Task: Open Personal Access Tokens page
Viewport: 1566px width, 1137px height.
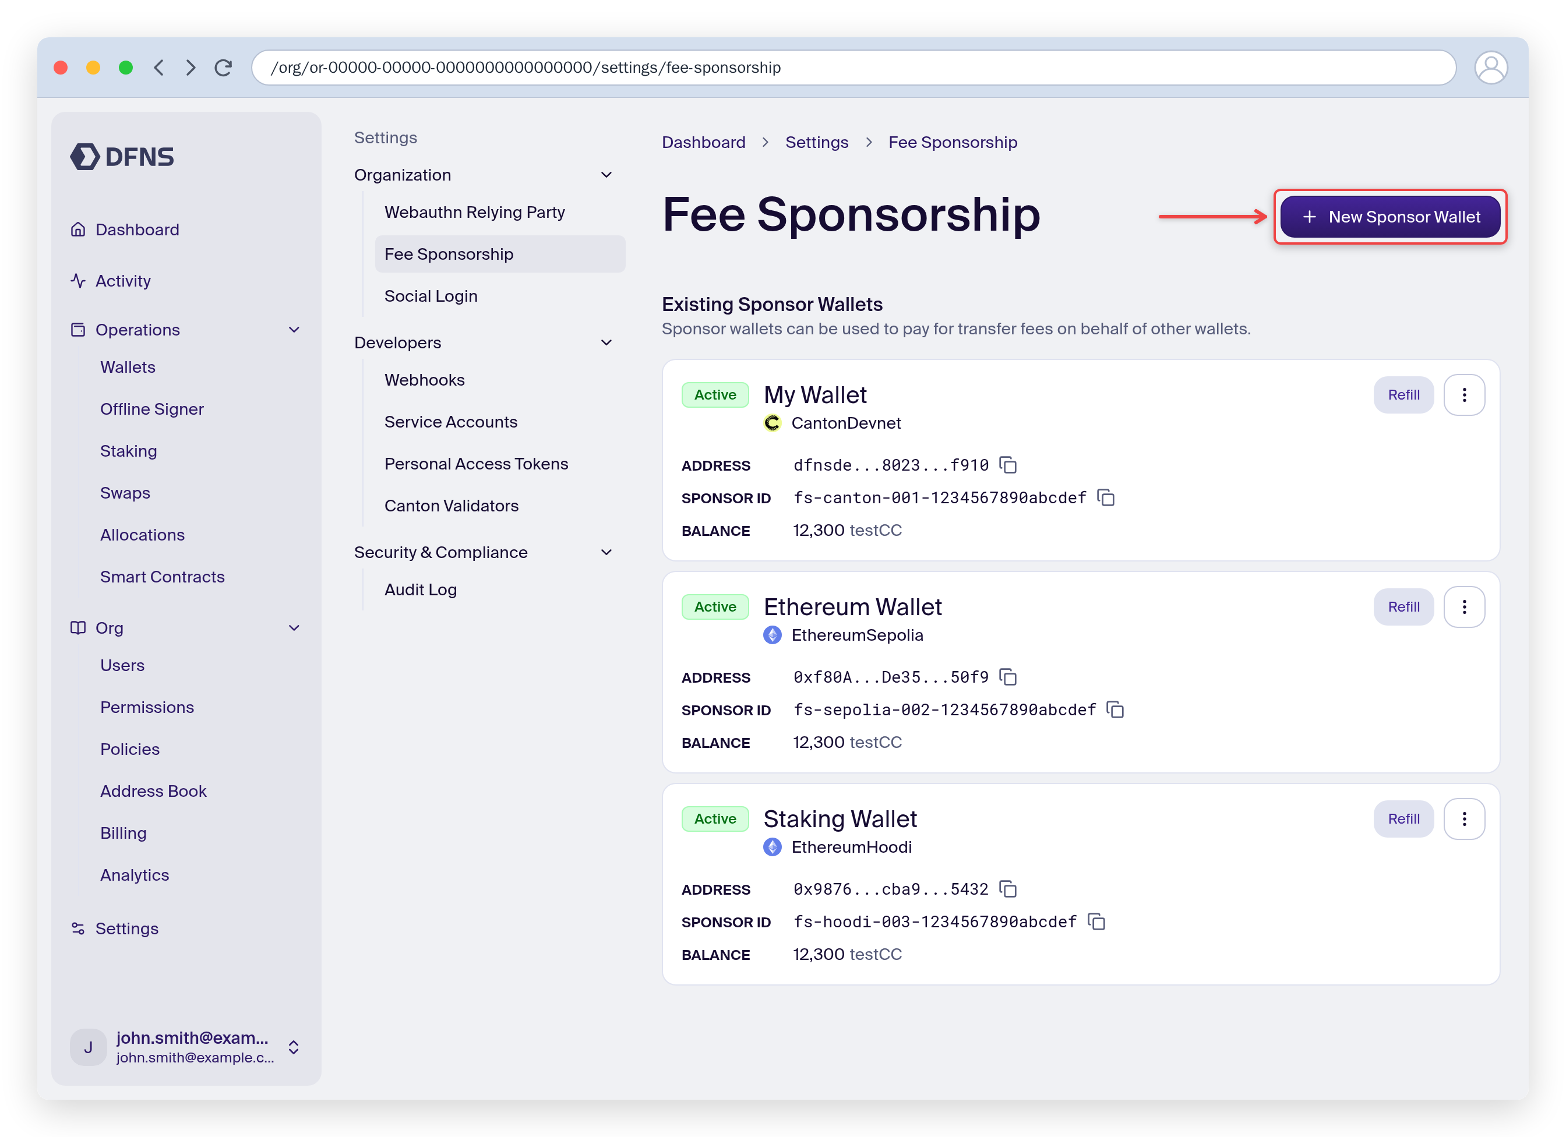Action: 477,464
